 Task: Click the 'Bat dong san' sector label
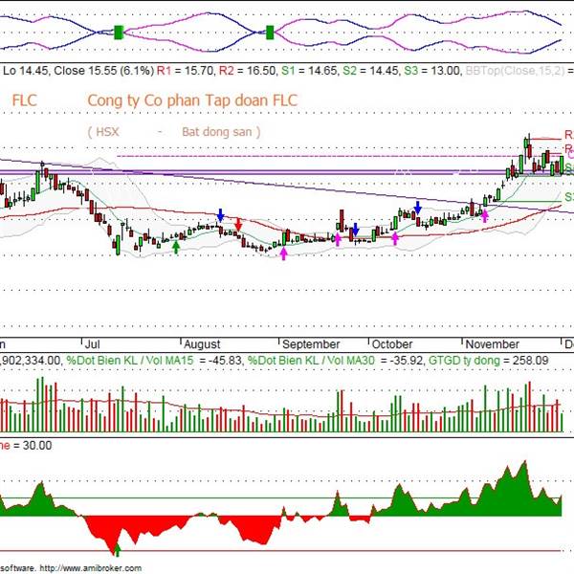(217, 132)
